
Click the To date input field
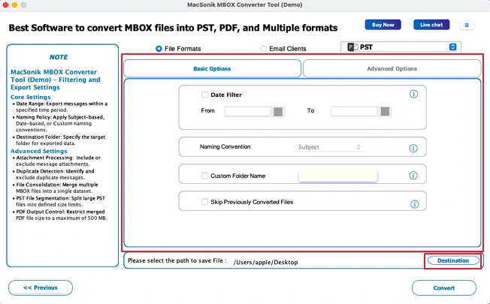[x=355, y=111]
